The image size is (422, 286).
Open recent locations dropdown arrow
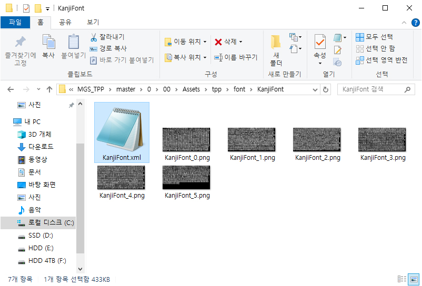[x=38, y=89]
